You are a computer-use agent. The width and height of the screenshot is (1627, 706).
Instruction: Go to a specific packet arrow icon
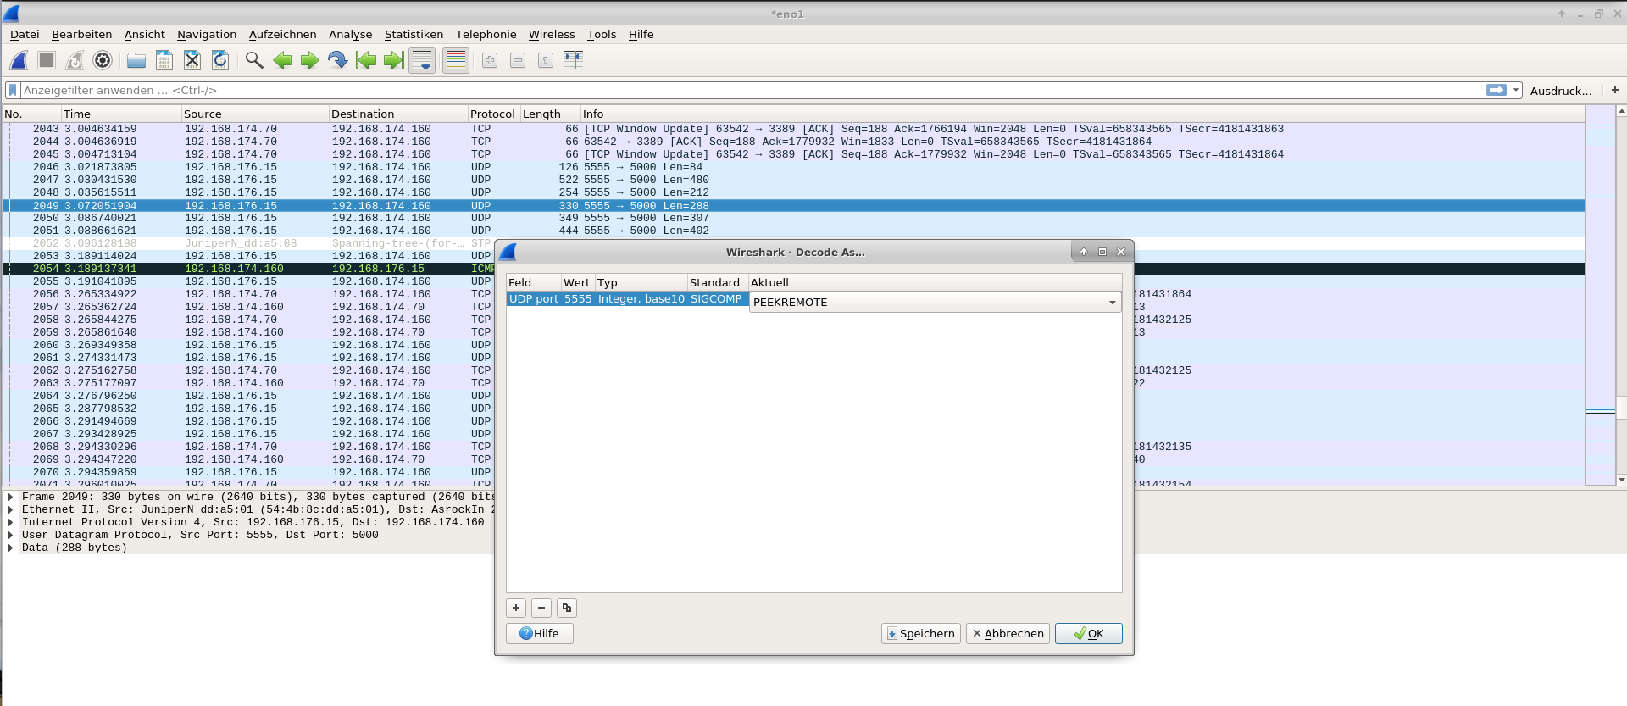(338, 60)
